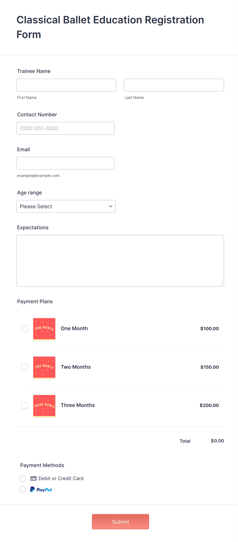
Task: Select the One Month $100.00 plan checkbox
Action: (24, 328)
